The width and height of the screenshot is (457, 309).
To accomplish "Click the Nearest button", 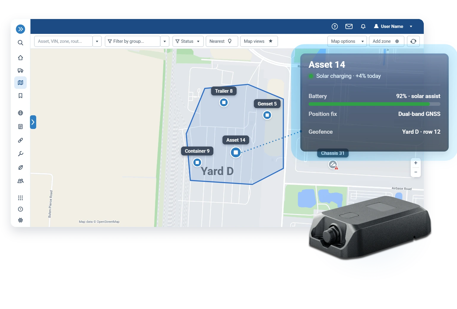I will (222, 41).
